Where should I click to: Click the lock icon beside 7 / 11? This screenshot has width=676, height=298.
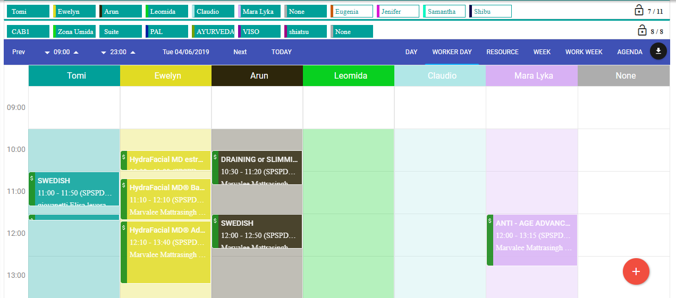pos(639,11)
